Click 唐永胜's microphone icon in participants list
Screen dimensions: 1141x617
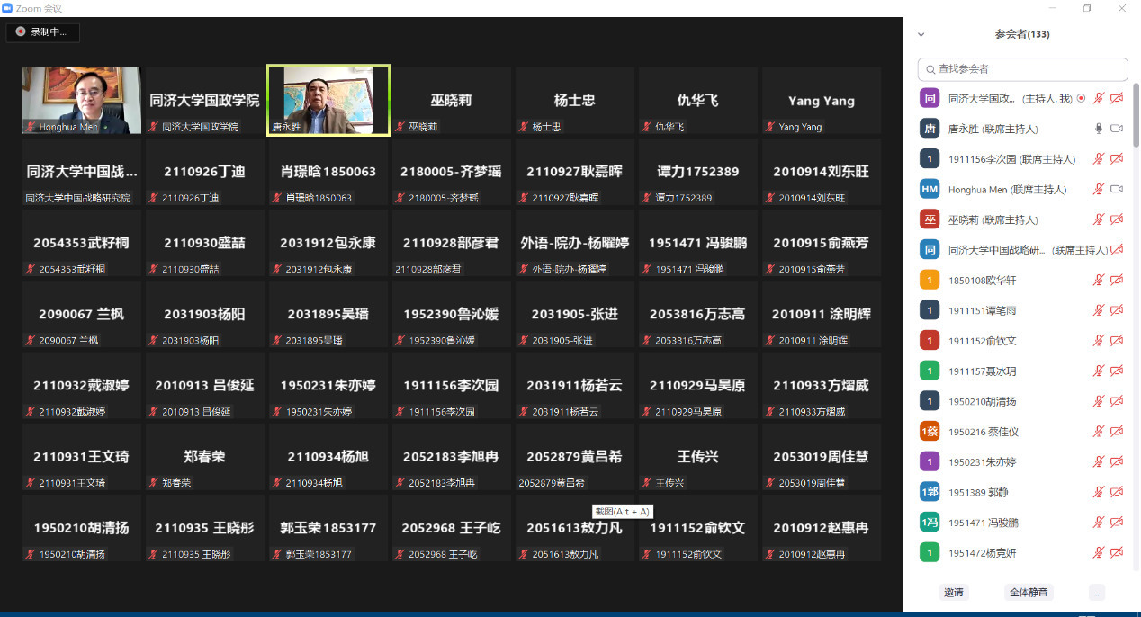(x=1098, y=129)
